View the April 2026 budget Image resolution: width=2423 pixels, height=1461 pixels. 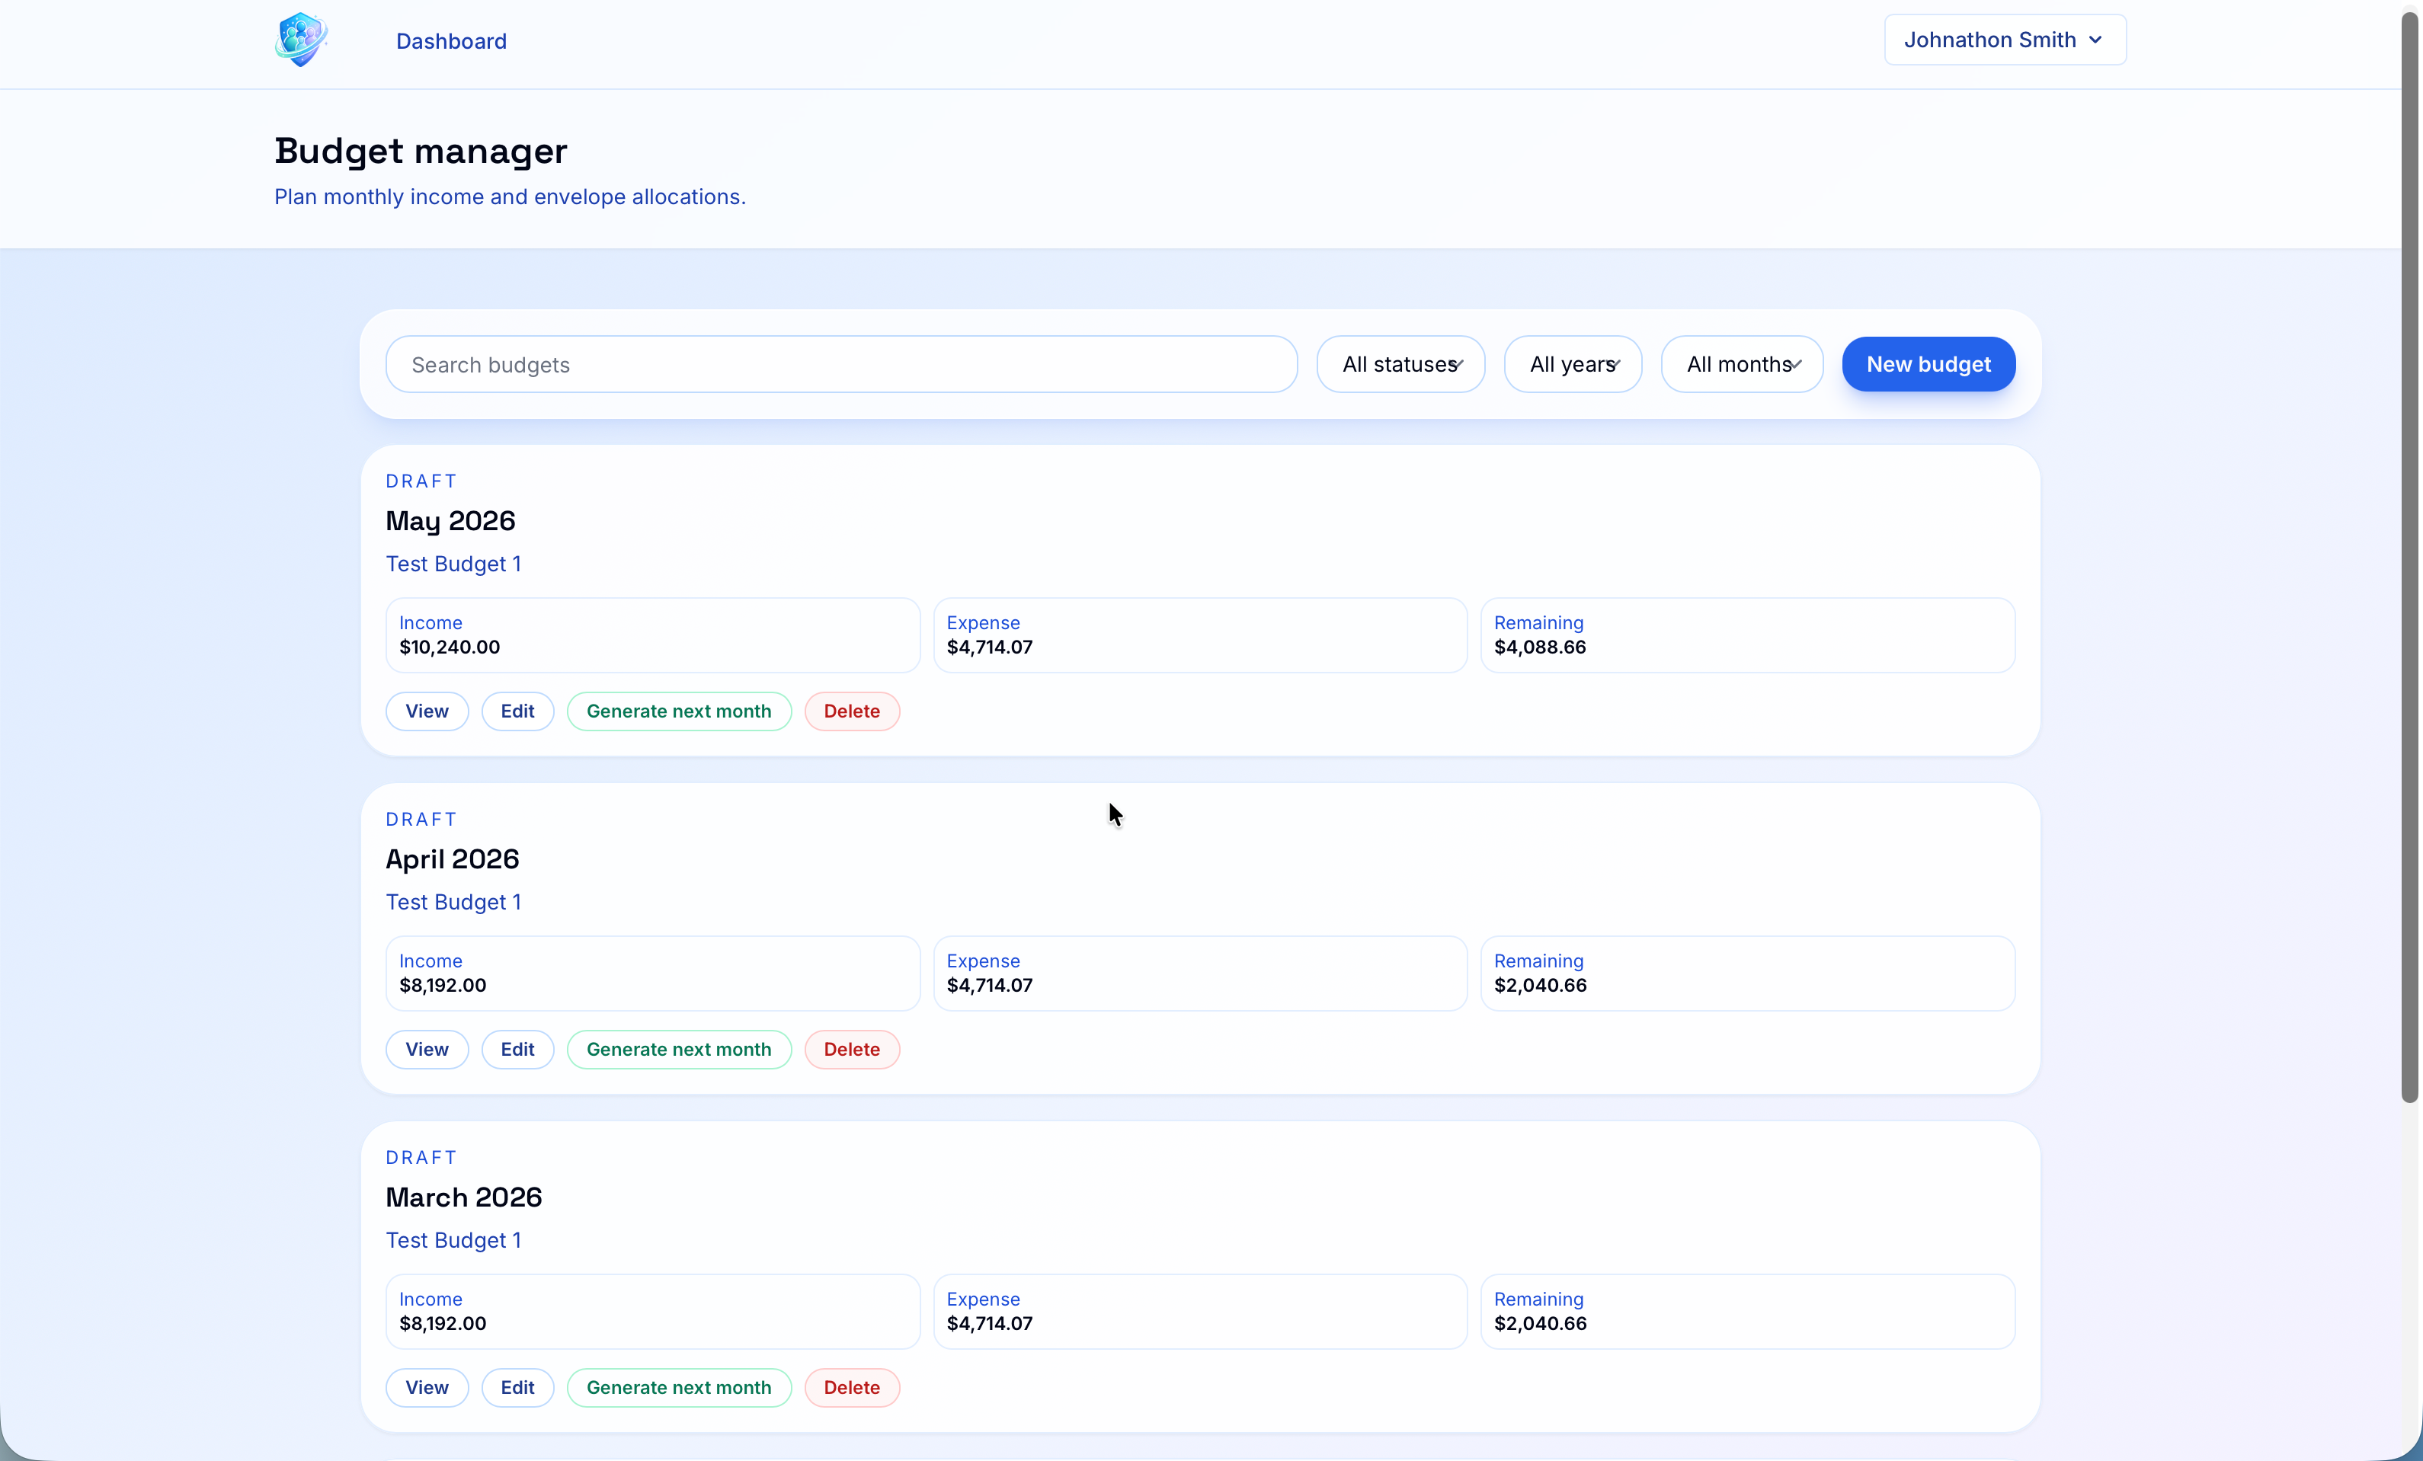[x=427, y=1049]
